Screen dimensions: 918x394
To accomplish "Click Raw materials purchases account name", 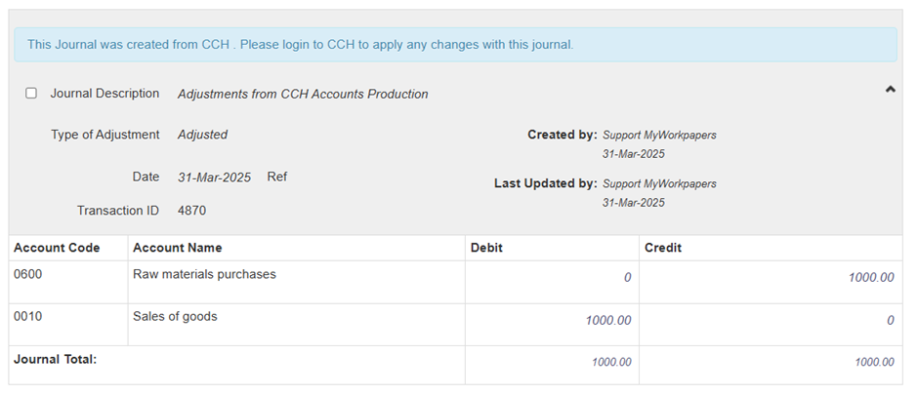I will pos(204,274).
